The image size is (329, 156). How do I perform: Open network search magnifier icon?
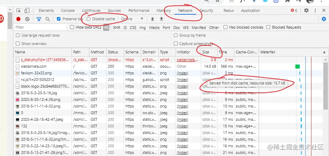48,19
